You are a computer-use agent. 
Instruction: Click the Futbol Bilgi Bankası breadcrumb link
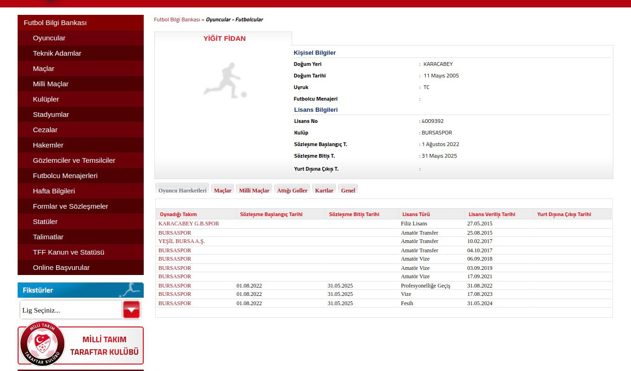(177, 19)
